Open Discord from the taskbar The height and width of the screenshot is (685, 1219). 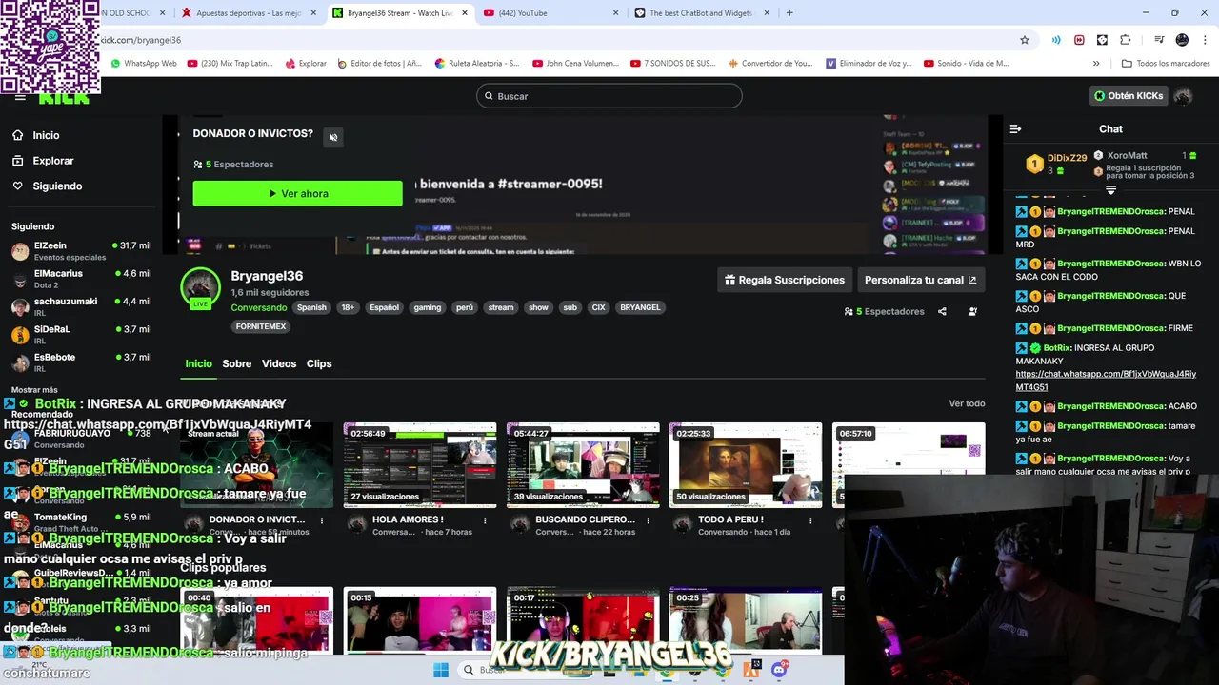pos(781,670)
